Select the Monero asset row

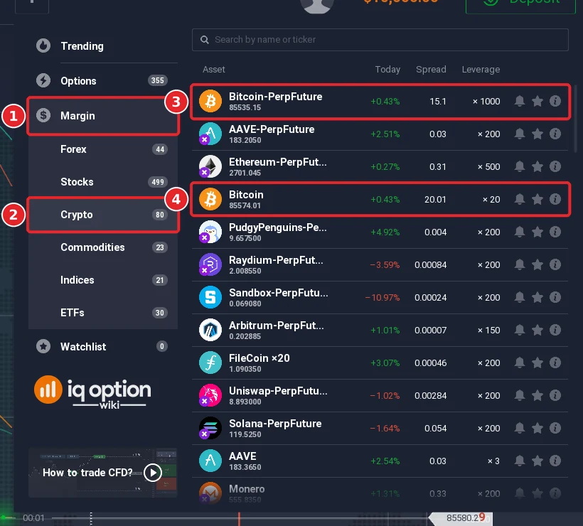pos(380,493)
